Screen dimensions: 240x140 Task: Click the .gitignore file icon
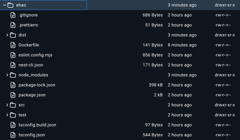[13, 15]
